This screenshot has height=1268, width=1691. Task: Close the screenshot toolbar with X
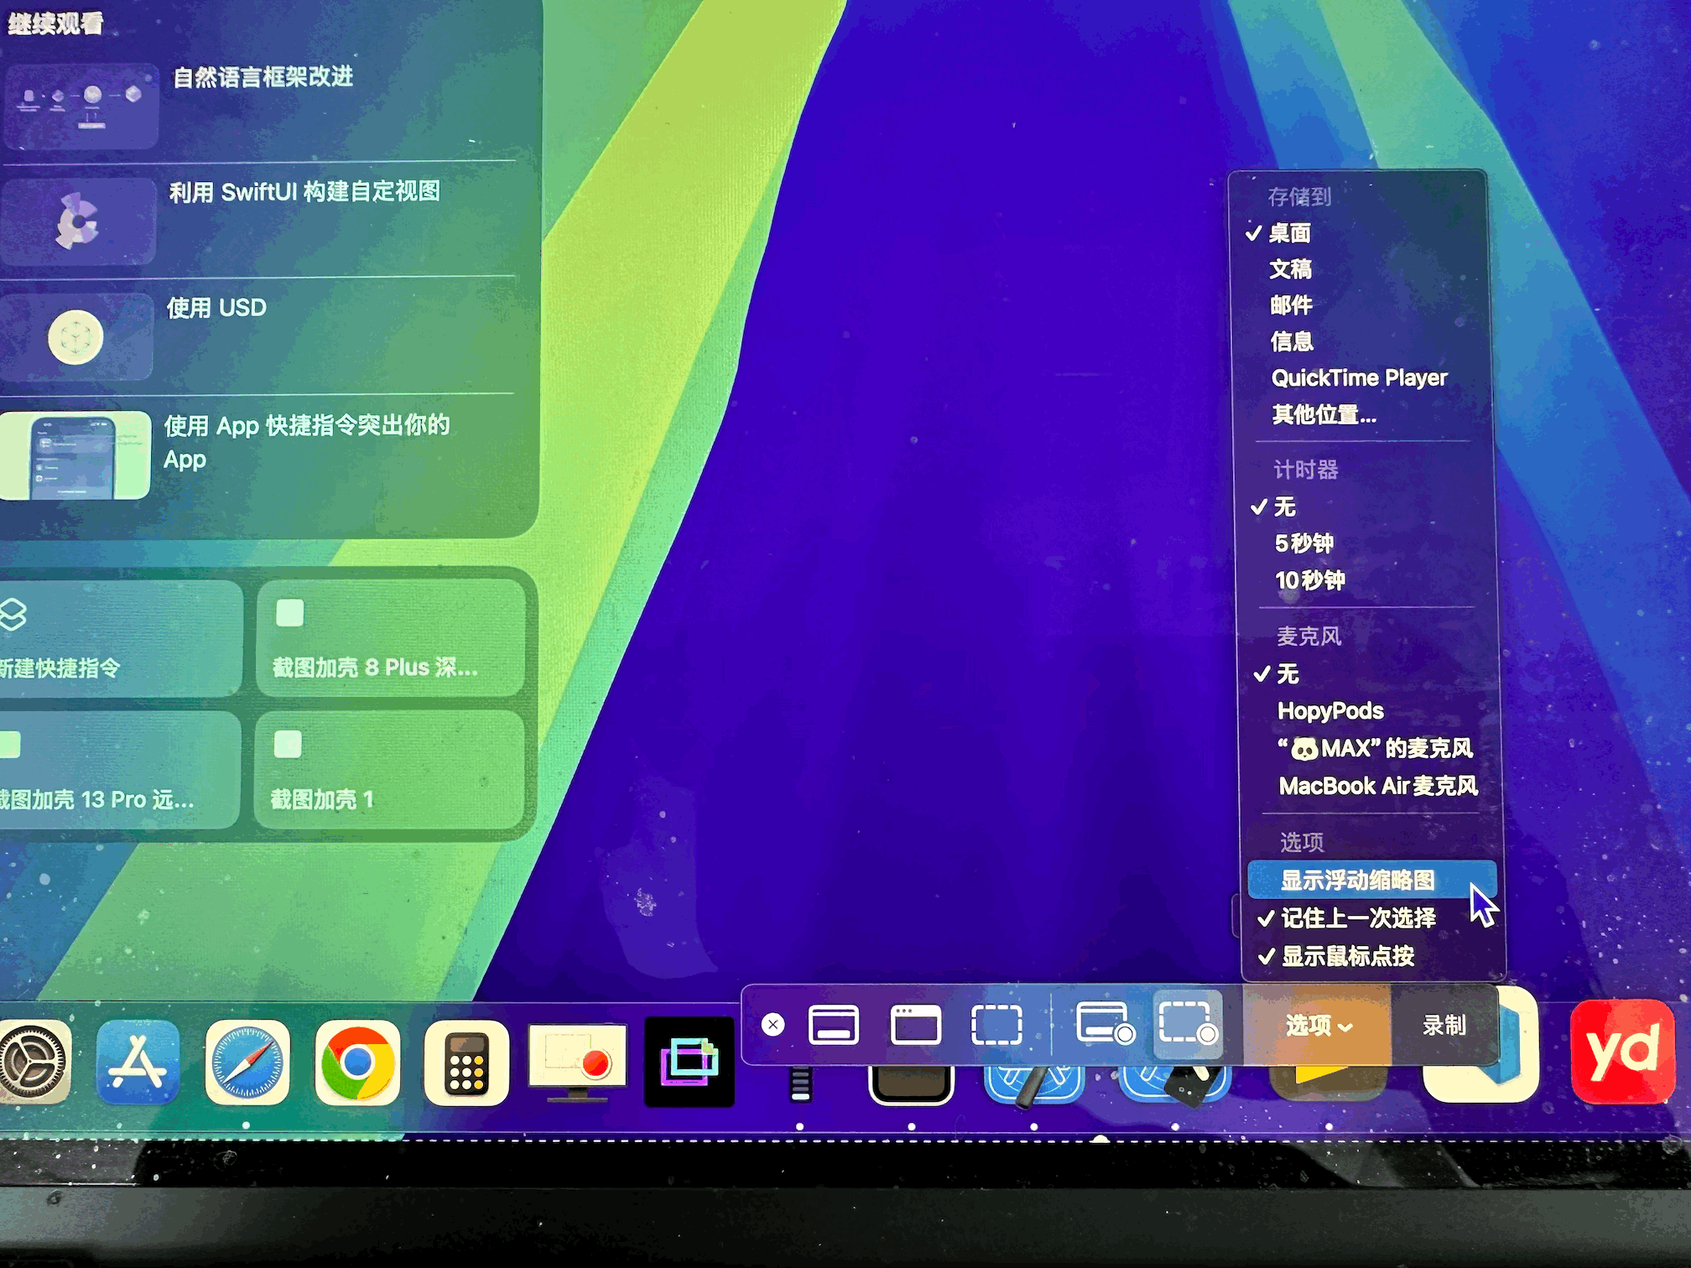pyautogui.click(x=773, y=1024)
